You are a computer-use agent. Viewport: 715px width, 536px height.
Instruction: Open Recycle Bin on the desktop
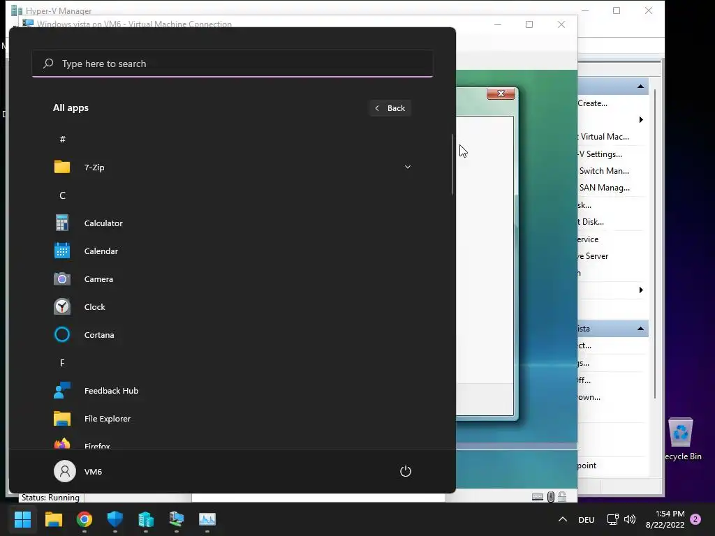[681, 440]
